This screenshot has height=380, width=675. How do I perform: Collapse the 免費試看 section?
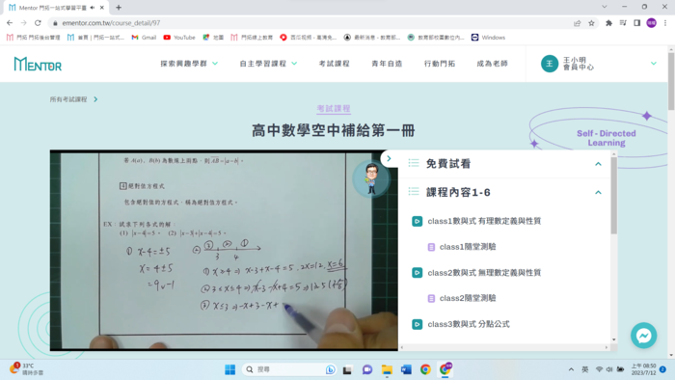pos(598,164)
